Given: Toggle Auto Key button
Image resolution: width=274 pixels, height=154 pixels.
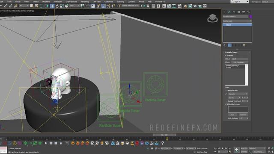Looking at the screenshot, I should pos(244,148).
